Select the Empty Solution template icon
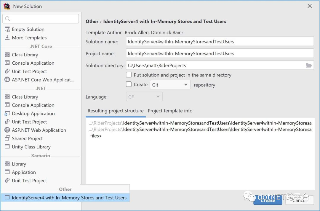Viewport: 320px width, 211px height. pyautogui.click(x=7, y=29)
